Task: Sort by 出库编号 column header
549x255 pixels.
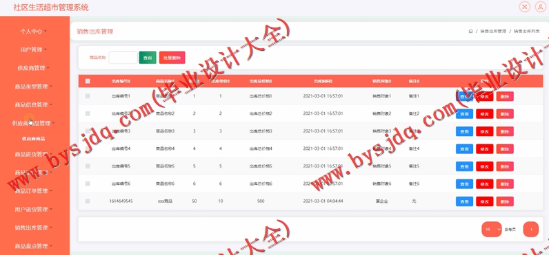Action: pos(121,81)
